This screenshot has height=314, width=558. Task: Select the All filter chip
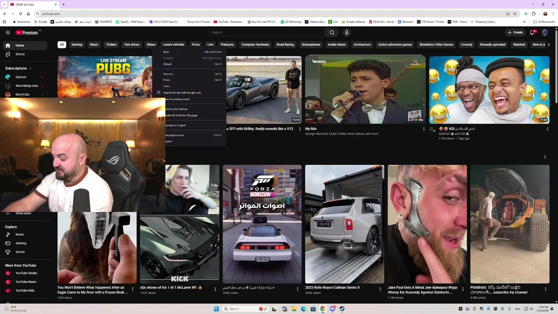click(62, 44)
